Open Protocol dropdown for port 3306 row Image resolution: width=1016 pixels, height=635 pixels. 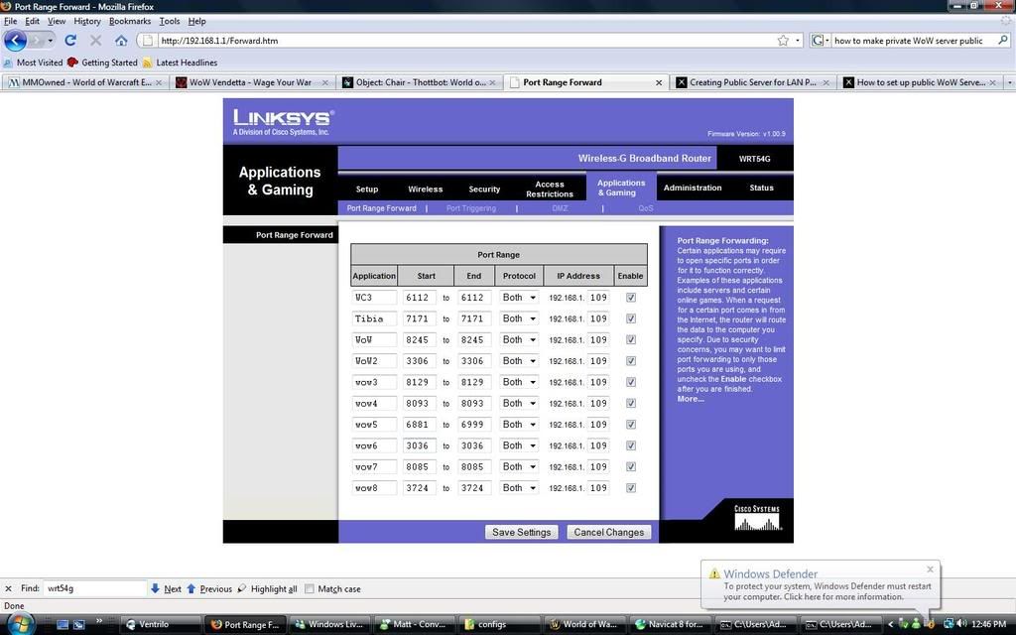click(518, 361)
